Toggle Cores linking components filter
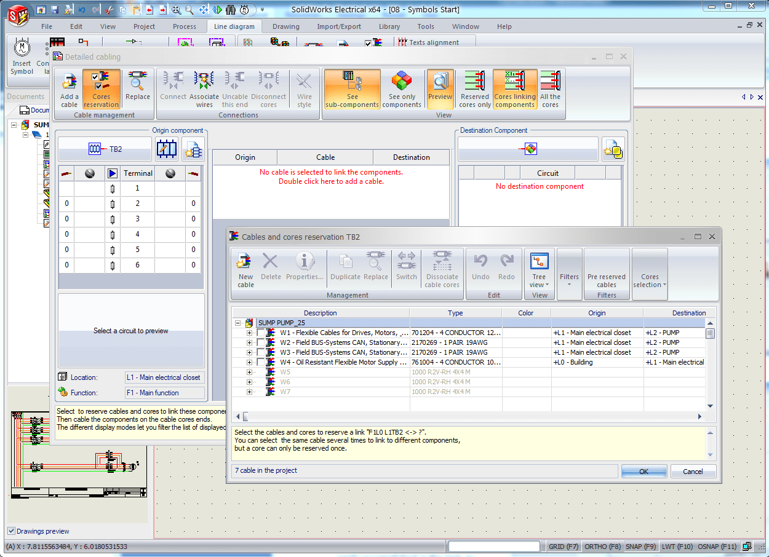 click(x=515, y=89)
